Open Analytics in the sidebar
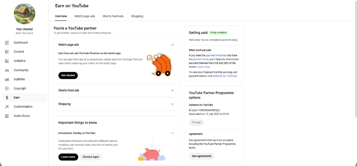This screenshot has height=166, width=357. point(24,61)
